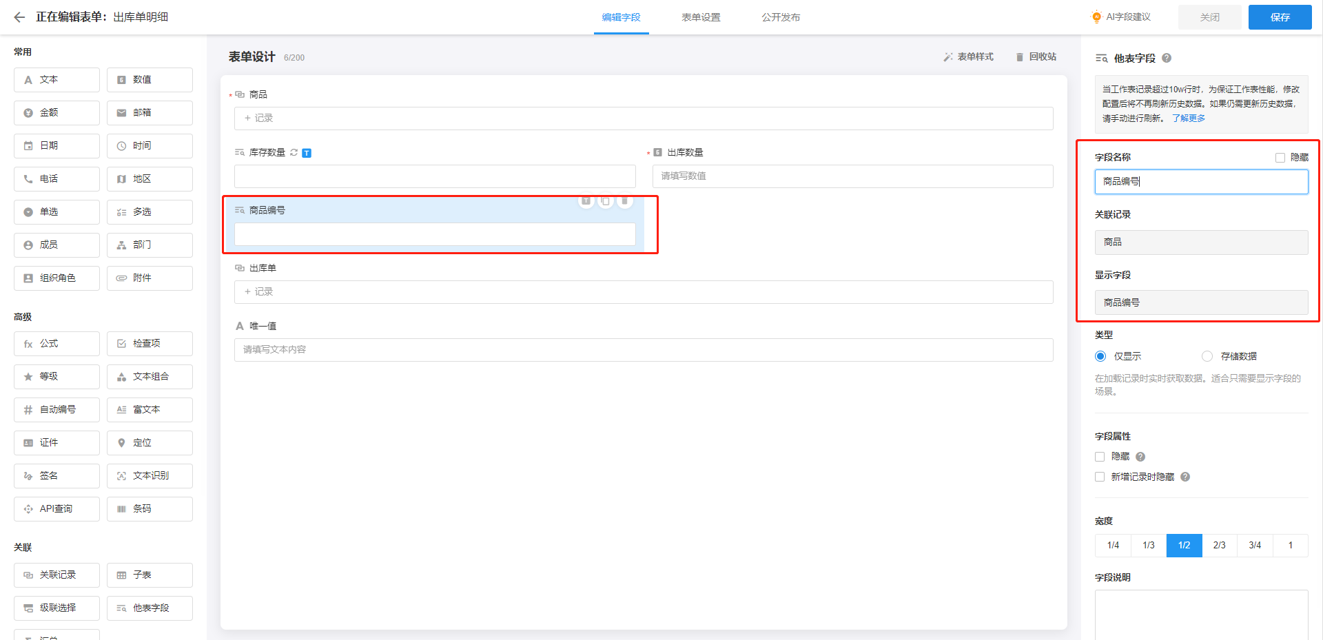Open 表单样式 form style settings
The image size is (1323, 640).
point(968,57)
